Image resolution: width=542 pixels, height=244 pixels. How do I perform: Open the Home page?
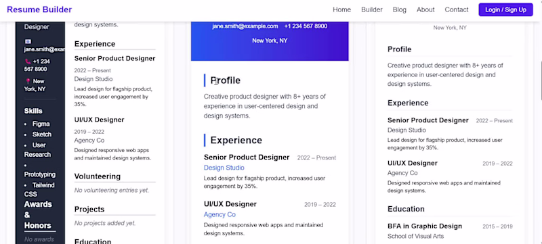point(341,9)
